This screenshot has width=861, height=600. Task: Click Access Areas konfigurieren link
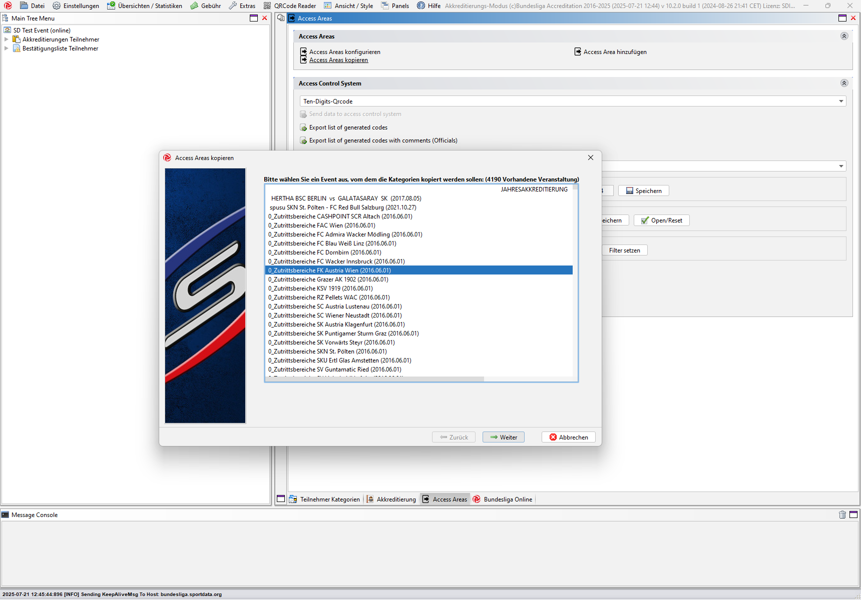coord(344,52)
